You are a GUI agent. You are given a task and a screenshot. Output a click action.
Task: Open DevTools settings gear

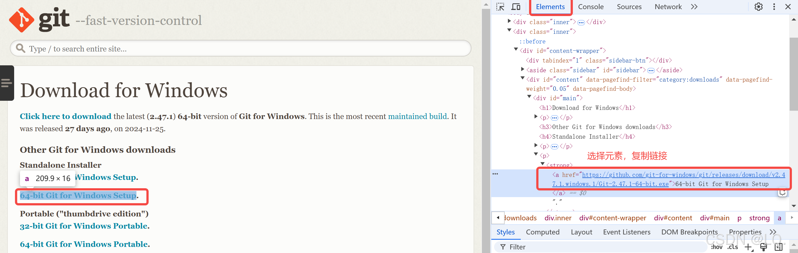(x=758, y=7)
